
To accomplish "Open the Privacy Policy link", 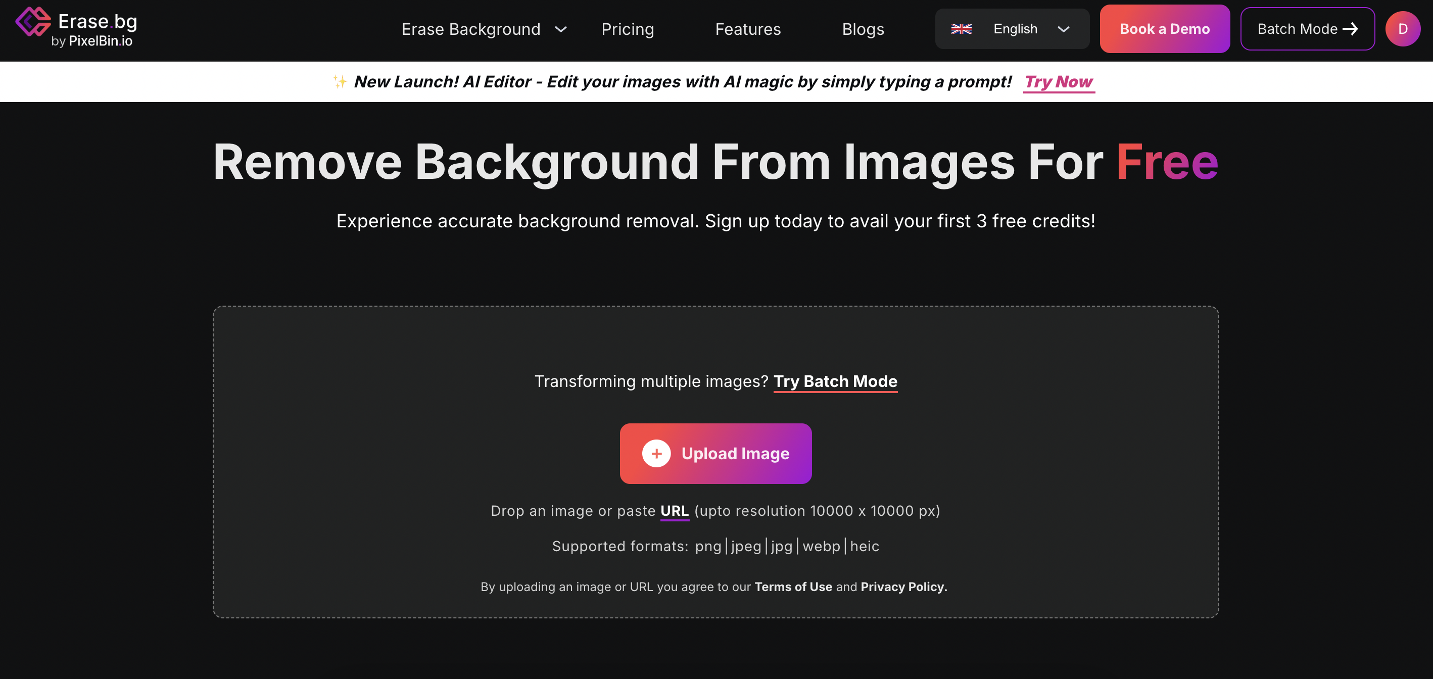I will [x=903, y=587].
